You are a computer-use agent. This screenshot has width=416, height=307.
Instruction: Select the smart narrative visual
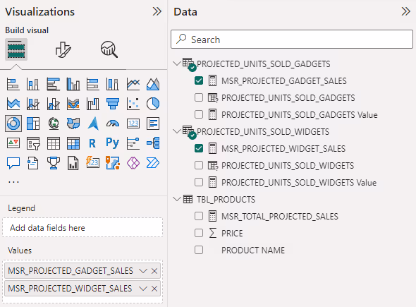pos(33,163)
